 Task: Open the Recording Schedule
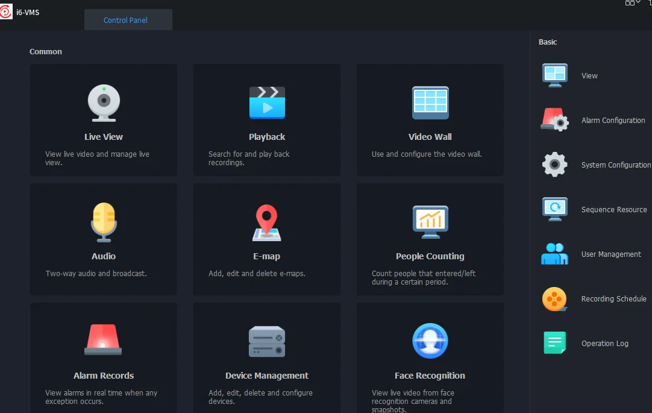(x=614, y=298)
